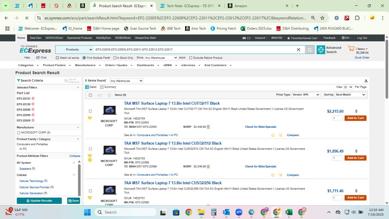Image resolution: width=389 pixels, height=219 pixels.
Task: Check MICROSOFT CORP manufacturer filter
Action: coord(19,133)
